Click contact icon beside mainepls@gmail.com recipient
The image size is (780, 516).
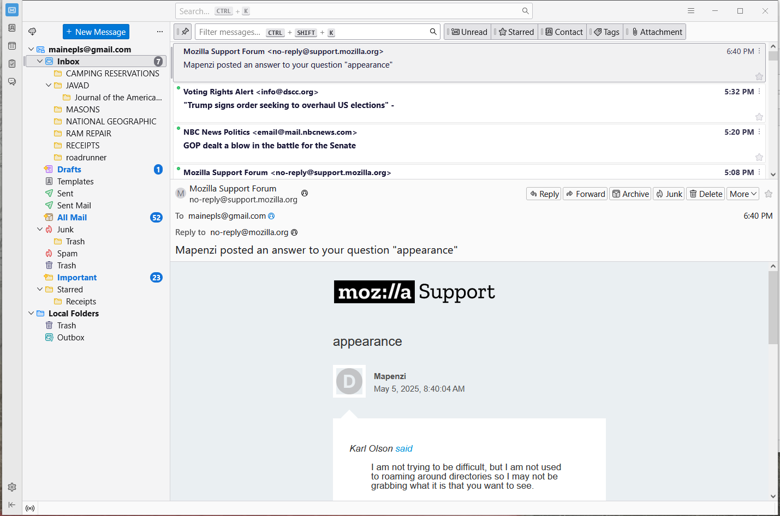271,216
